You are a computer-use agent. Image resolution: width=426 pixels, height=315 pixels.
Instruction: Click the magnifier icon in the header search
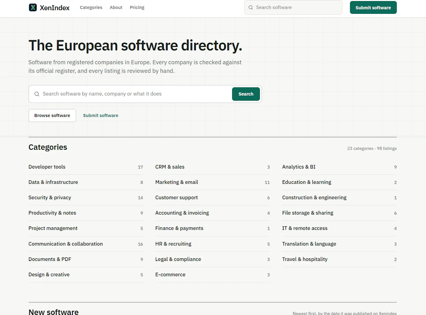pyautogui.click(x=251, y=7)
